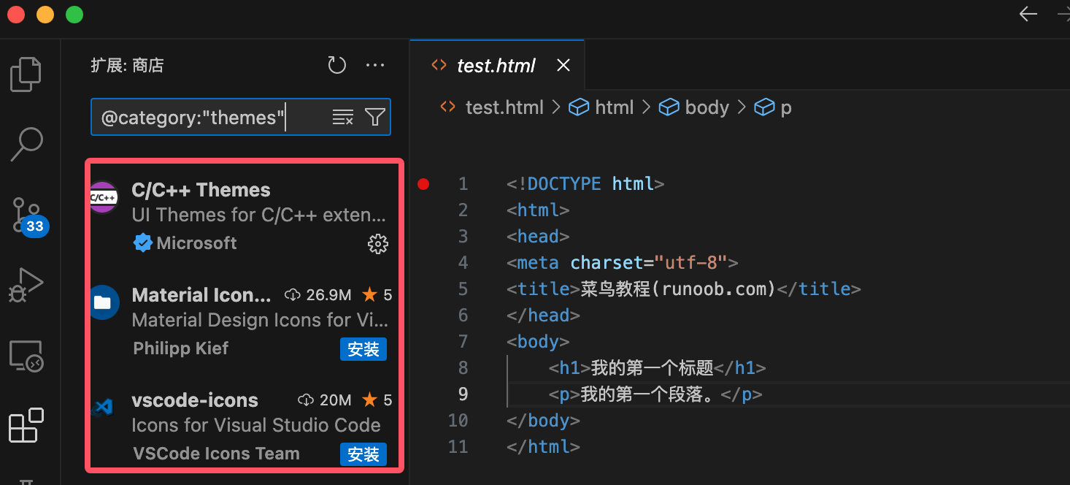This screenshot has width=1070, height=485.
Task: Click p element in the breadcrumb
Action: [x=786, y=108]
